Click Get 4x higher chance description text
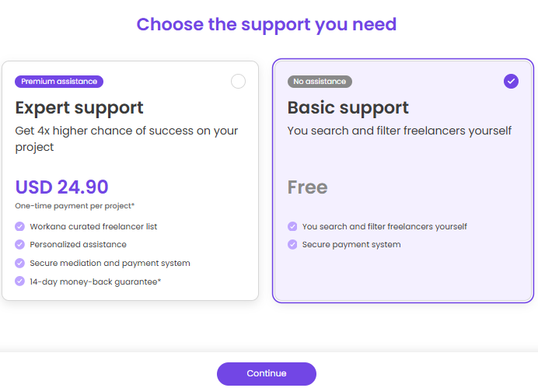The image size is (538, 388). [126, 138]
